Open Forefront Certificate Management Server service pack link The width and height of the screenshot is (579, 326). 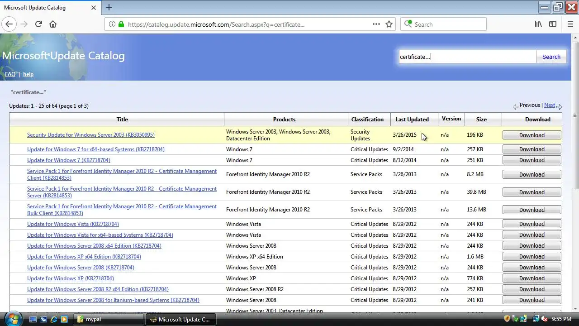[x=122, y=192]
